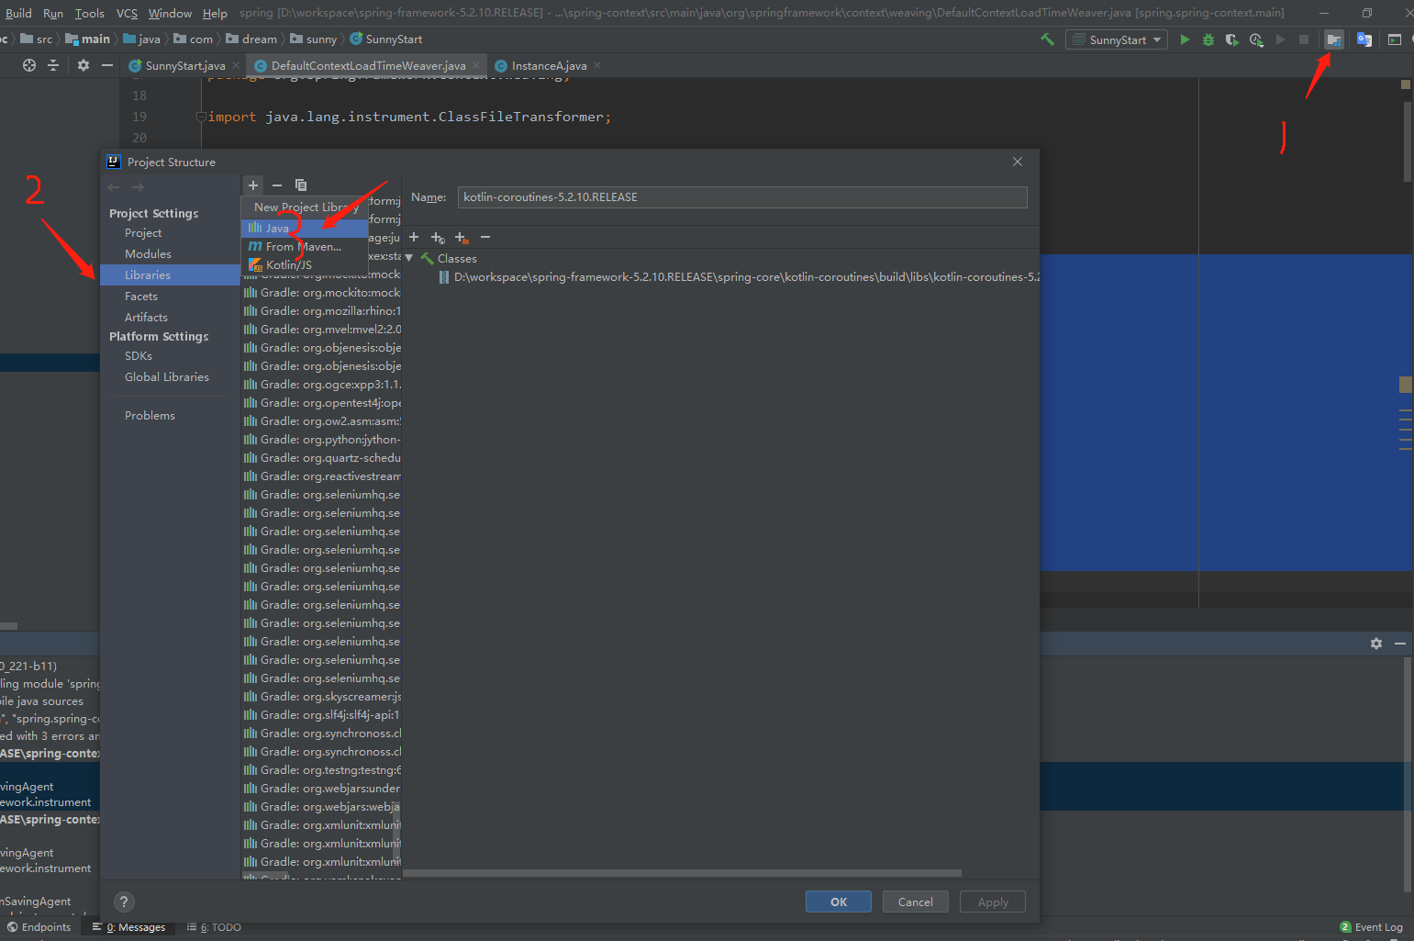Toggle the import fold marker at line 19

tap(201, 117)
